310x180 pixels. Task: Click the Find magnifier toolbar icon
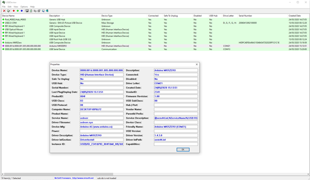(x=43, y=11)
